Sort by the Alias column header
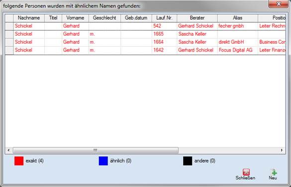 click(238, 18)
